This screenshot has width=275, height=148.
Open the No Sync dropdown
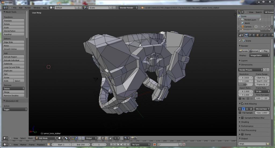(141, 145)
